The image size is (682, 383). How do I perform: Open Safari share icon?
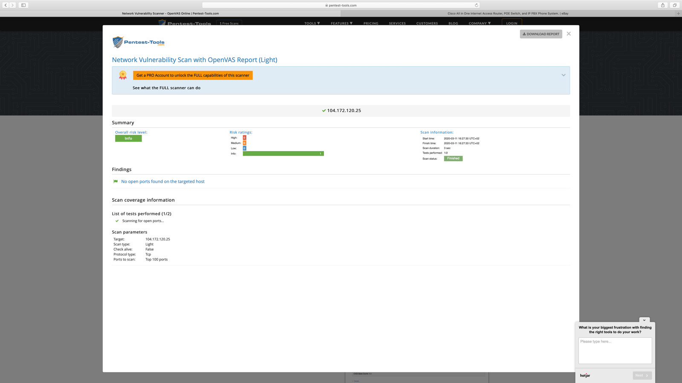click(x=663, y=5)
